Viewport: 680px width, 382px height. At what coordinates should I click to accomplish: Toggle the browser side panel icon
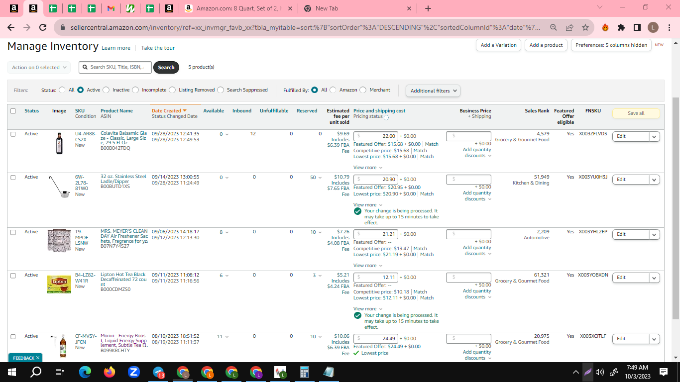[637, 27]
